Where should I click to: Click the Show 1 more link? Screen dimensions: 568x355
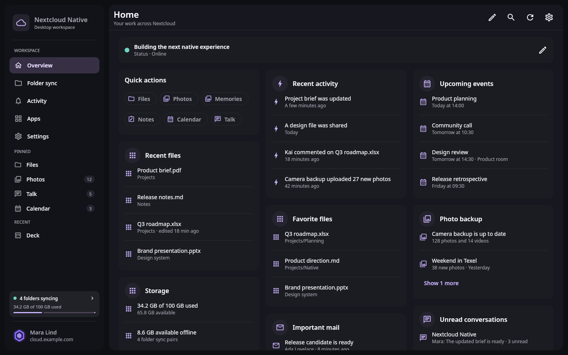tap(441, 283)
